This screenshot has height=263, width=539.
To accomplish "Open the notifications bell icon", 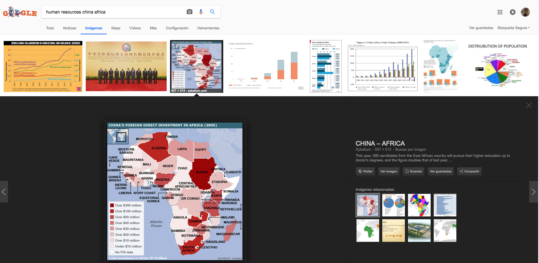I will coord(512,12).
